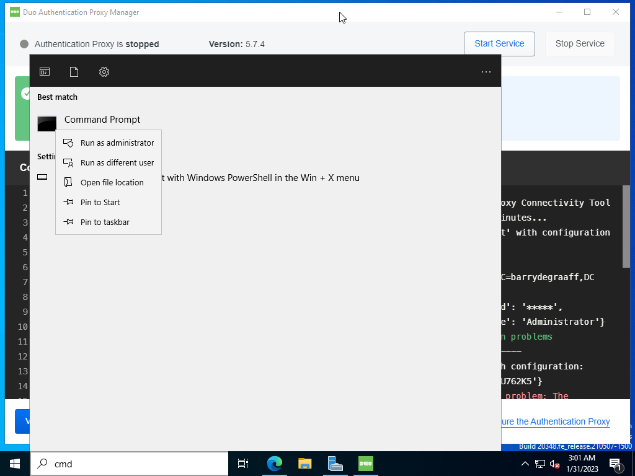The width and height of the screenshot is (635, 476).
Task: Click the Run as administrator shield icon
Action: tap(68, 143)
